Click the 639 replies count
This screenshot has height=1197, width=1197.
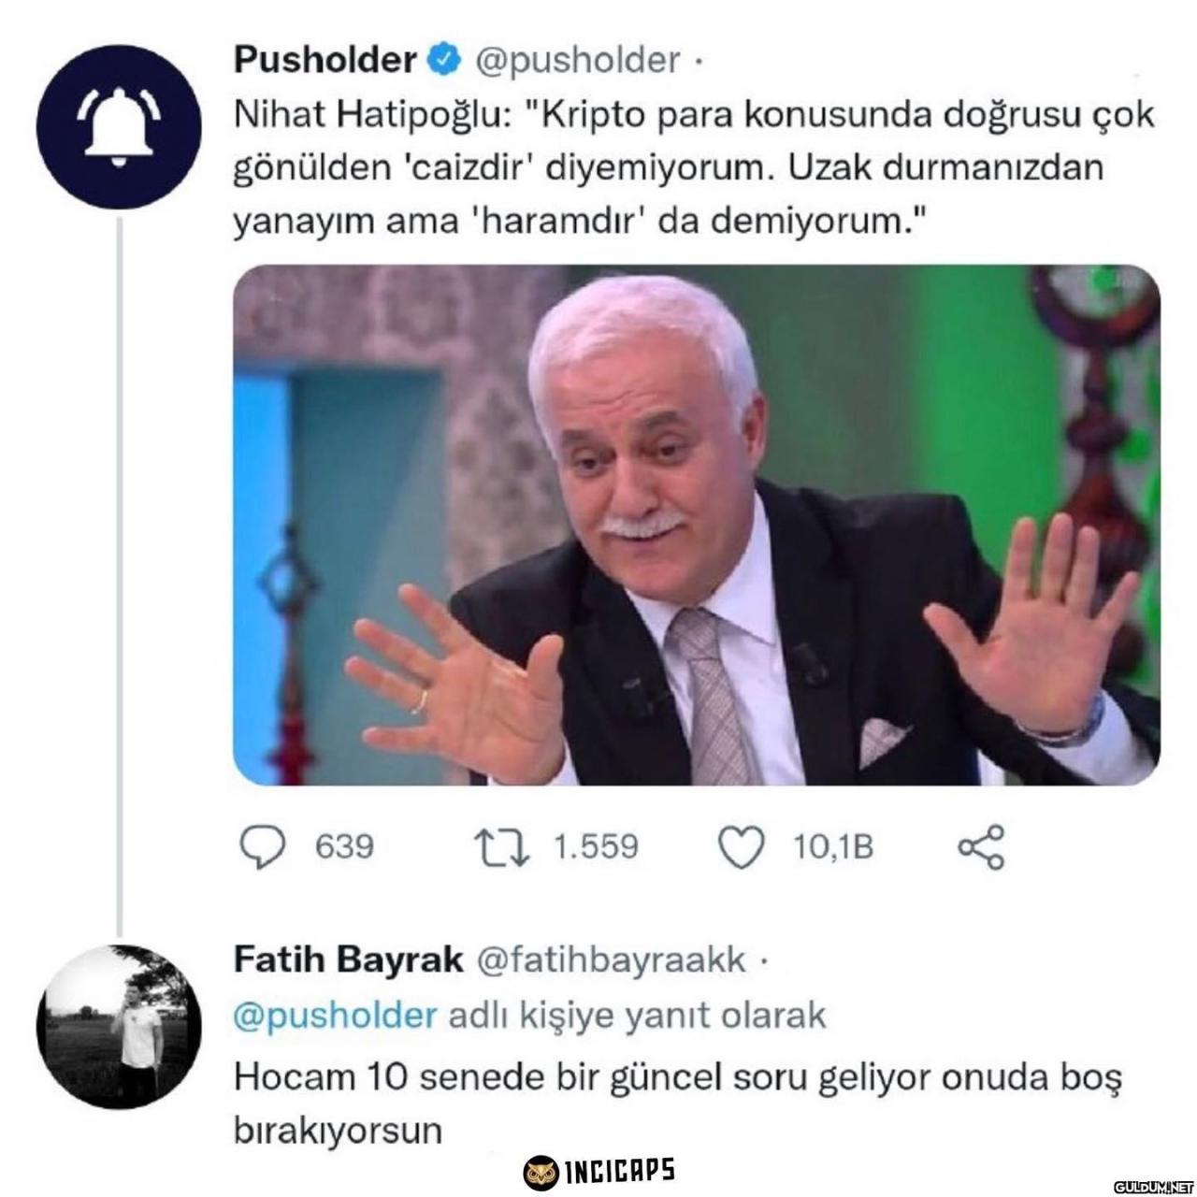pos(344,847)
